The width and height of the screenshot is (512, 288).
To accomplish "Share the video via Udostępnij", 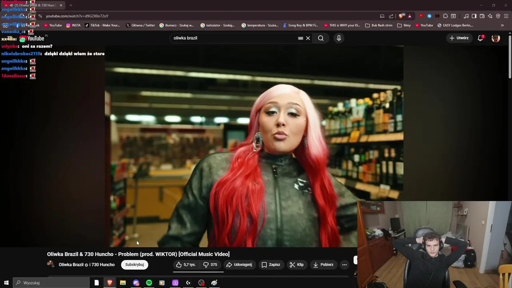I will [x=239, y=264].
